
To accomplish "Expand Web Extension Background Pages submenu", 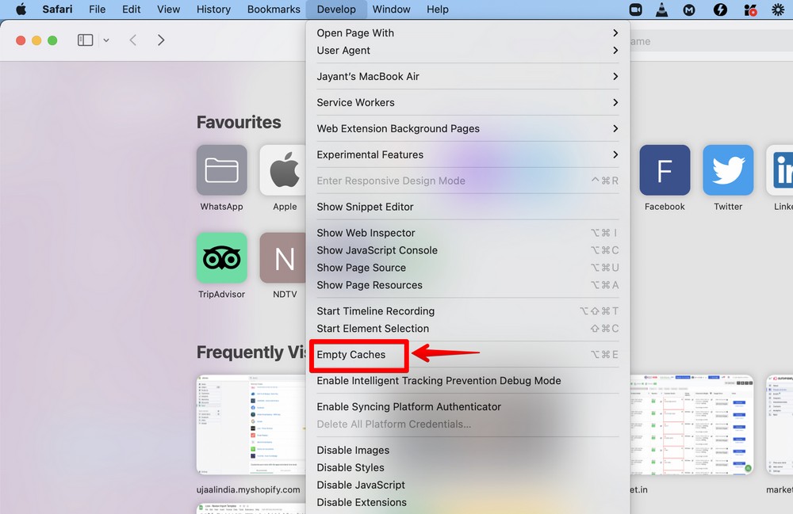I will [467, 129].
